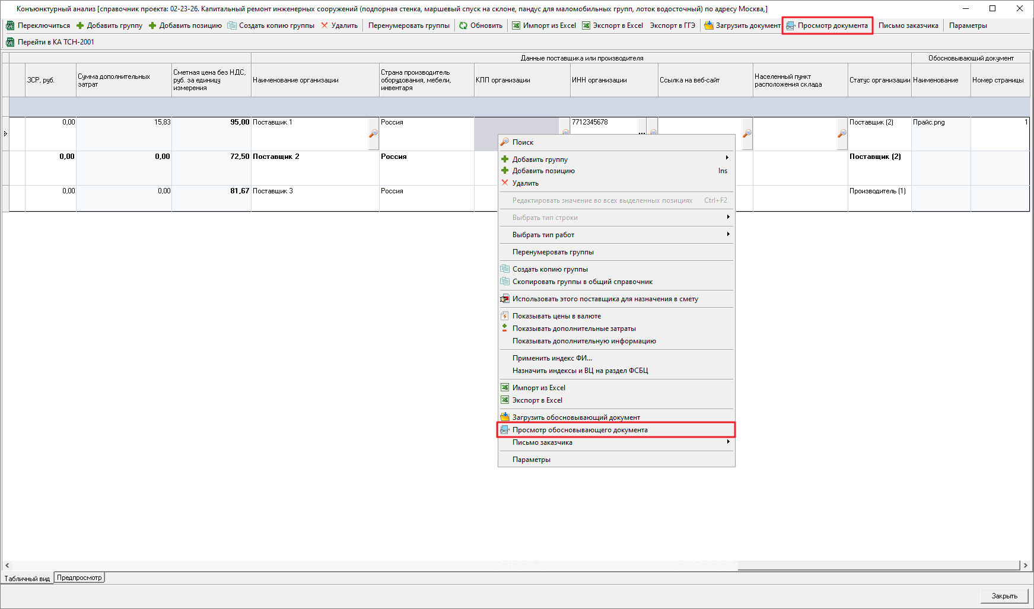
Task: Click the Delete red X toolbar button
Action: [x=324, y=25]
